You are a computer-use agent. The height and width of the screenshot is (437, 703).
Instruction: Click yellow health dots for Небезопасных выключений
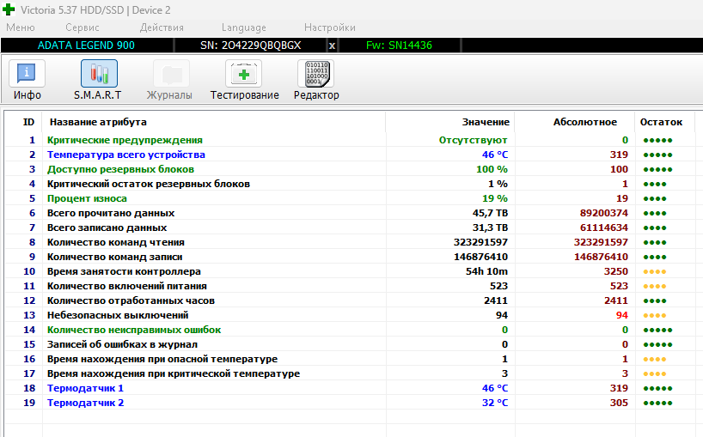655,315
